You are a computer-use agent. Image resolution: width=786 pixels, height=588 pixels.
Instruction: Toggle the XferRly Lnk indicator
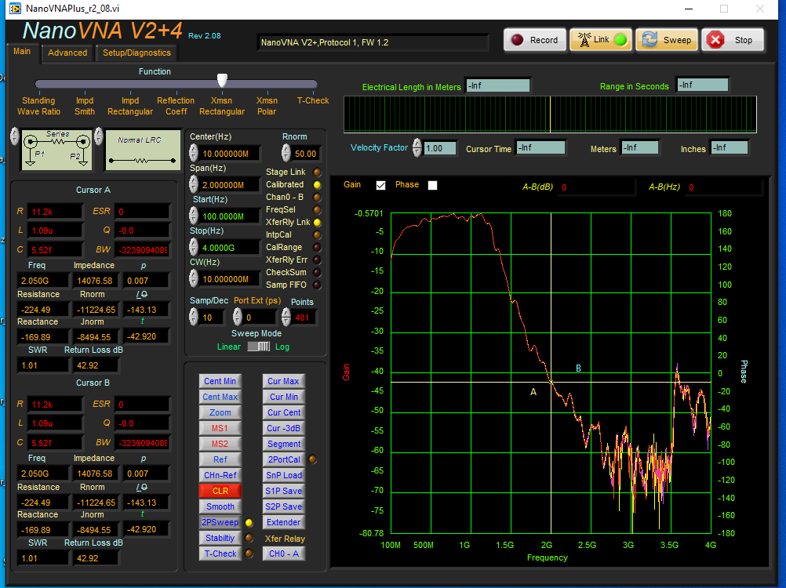click(x=317, y=222)
